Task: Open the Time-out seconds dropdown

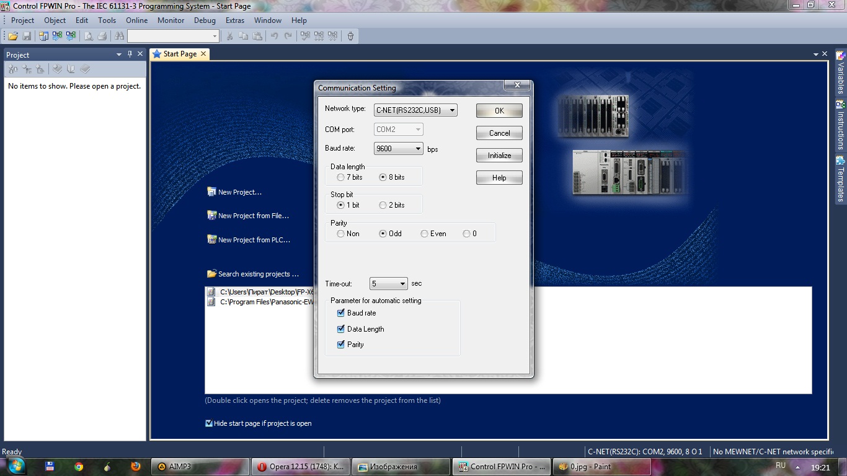Action: click(389, 284)
